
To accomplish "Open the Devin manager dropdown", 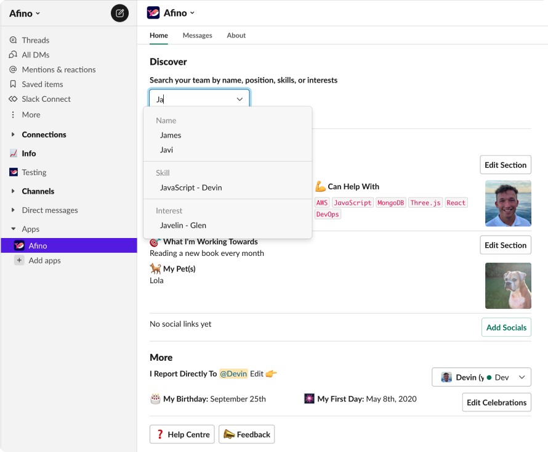I will [x=482, y=377].
